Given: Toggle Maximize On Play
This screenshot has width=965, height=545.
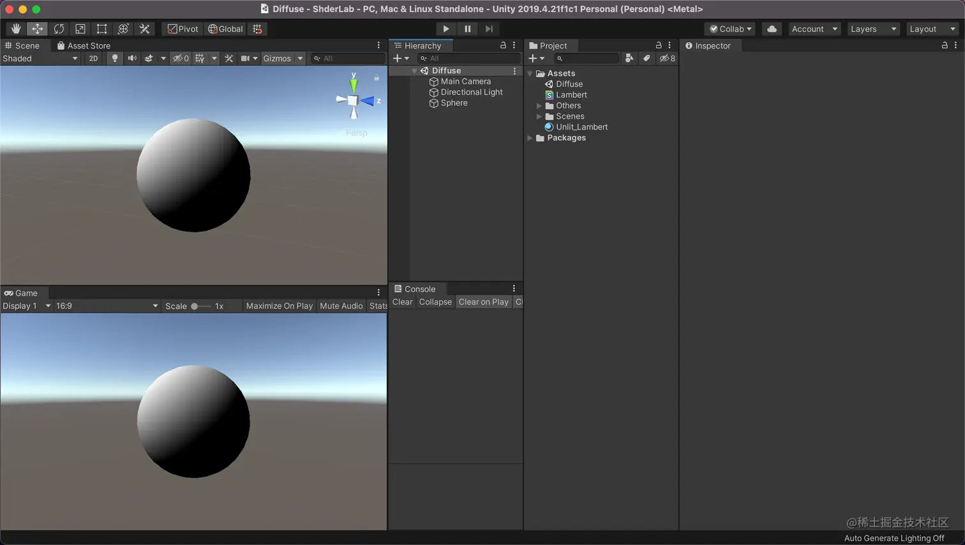Looking at the screenshot, I should [x=280, y=306].
